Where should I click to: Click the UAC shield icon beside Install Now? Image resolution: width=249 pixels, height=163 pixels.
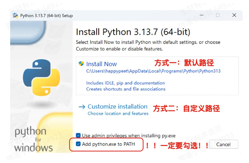(x=81, y=64)
